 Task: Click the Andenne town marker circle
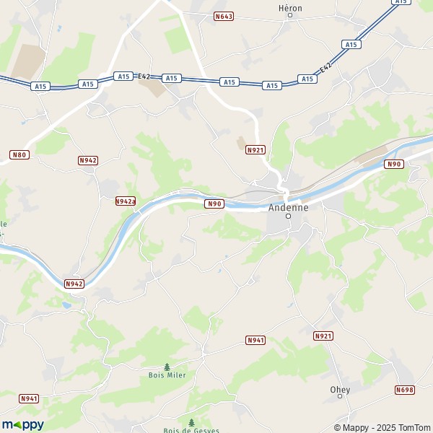[x=288, y=216]
